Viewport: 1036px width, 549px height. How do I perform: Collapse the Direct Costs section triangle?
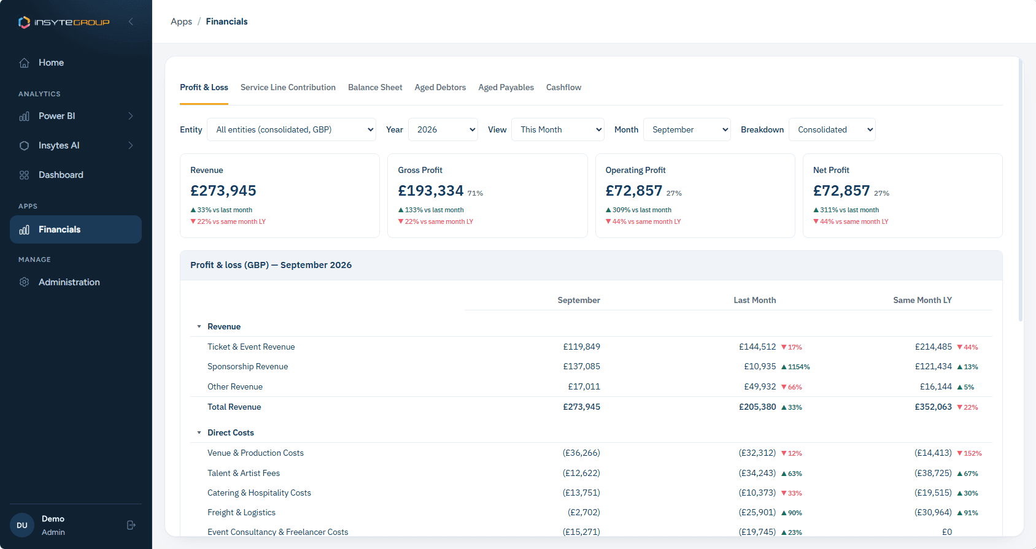[199, 433]
